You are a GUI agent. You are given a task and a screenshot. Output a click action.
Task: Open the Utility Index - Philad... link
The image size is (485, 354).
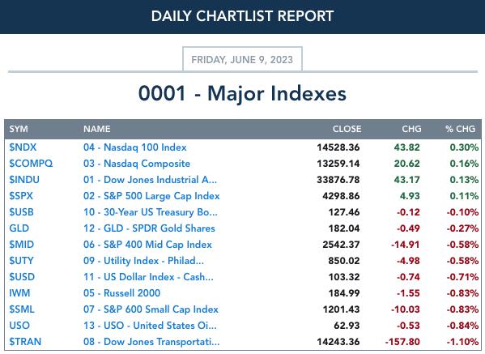143,261
